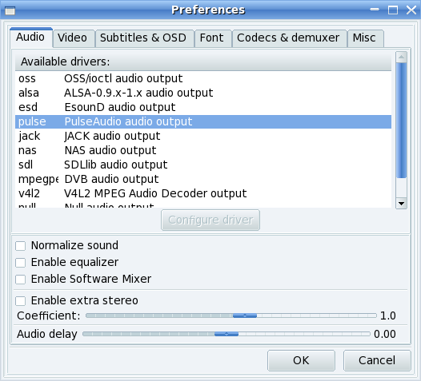Open the Codecs & demuxer tab

(x=290, y=38)
